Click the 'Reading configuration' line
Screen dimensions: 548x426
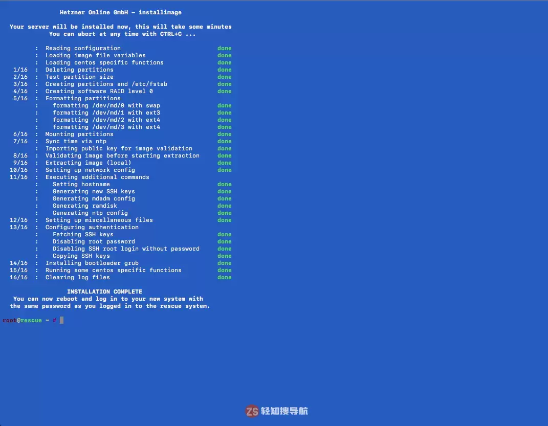(83, 48)
